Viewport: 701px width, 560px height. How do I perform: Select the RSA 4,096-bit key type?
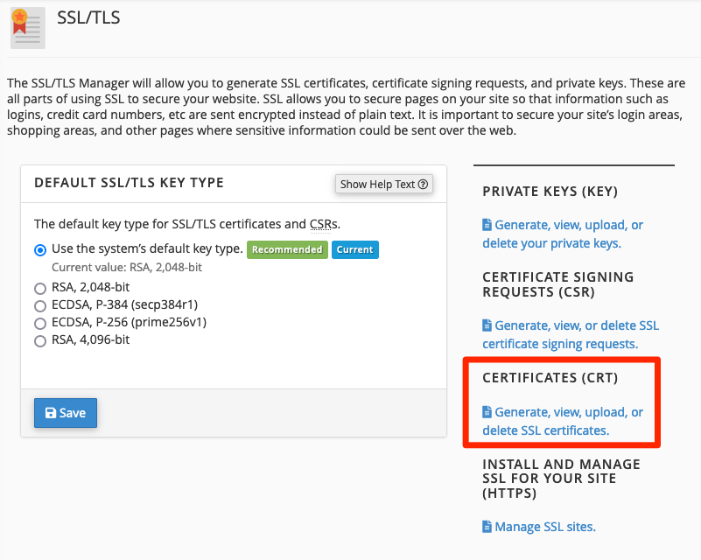coord(39,340)
